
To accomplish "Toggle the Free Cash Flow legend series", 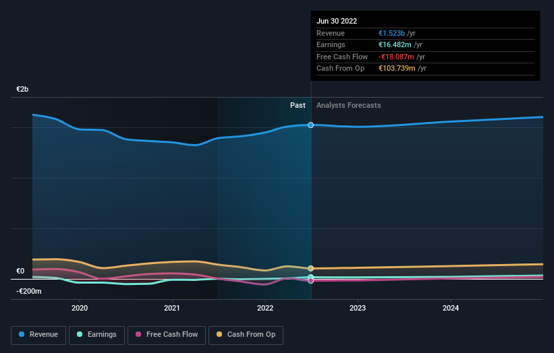I will 167,335.
